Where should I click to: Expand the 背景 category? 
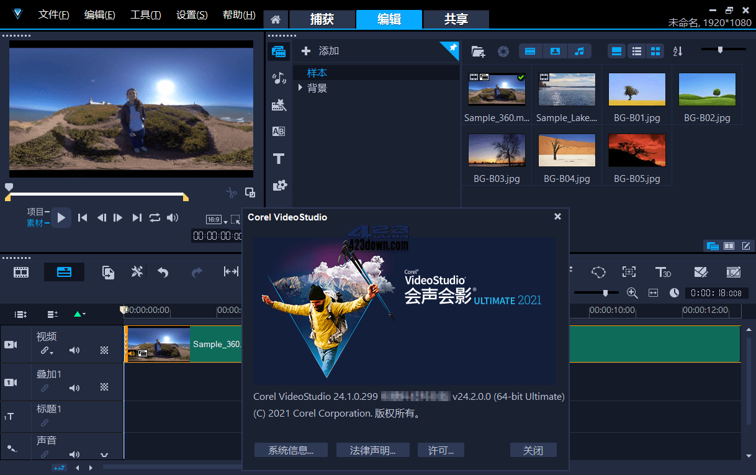[300, 88]
